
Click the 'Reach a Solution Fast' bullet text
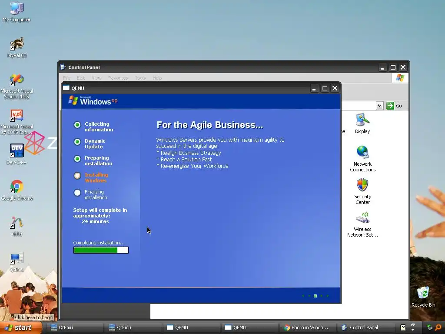tap(186, 159)
